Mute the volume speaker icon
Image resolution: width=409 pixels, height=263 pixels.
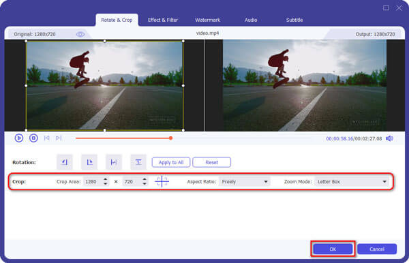(x=389, y=138)
